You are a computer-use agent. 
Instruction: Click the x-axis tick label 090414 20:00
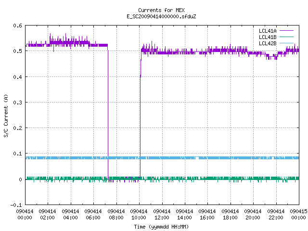coord(253,215)
